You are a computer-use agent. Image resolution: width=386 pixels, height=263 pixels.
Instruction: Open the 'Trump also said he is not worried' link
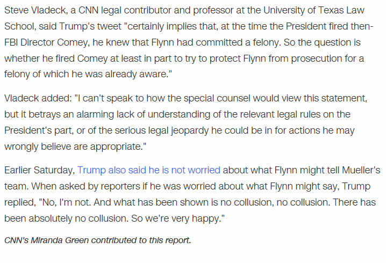click(149, 170)
